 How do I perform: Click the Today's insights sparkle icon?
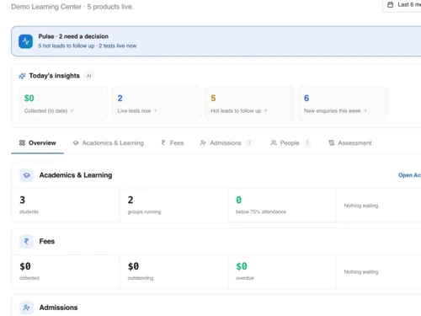[x=22, y=76]
